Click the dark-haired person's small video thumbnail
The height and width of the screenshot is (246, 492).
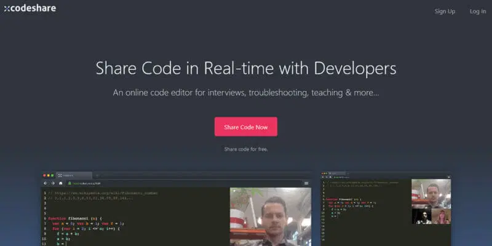[x=421, y=216]
